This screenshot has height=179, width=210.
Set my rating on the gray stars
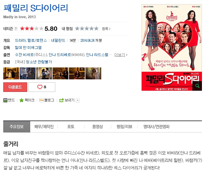point(87,29)
